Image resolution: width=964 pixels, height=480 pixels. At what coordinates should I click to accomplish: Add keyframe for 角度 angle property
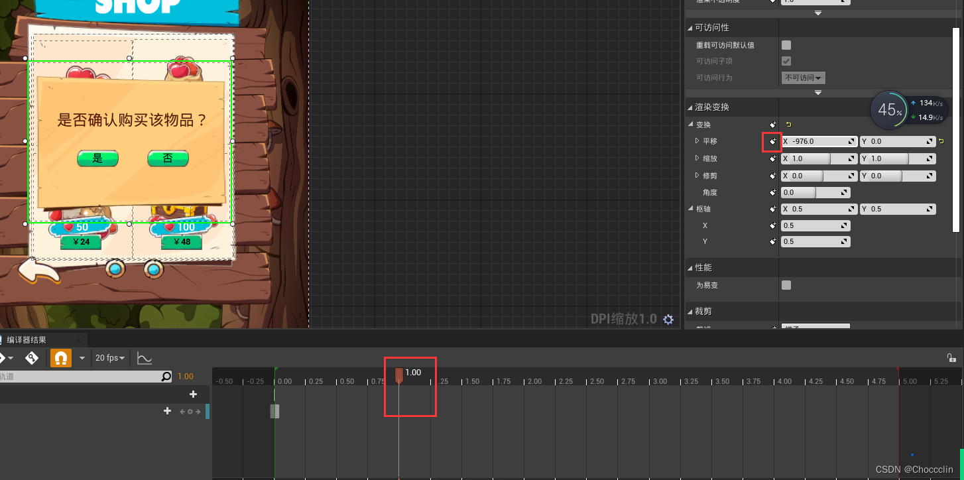click(773, 192)
